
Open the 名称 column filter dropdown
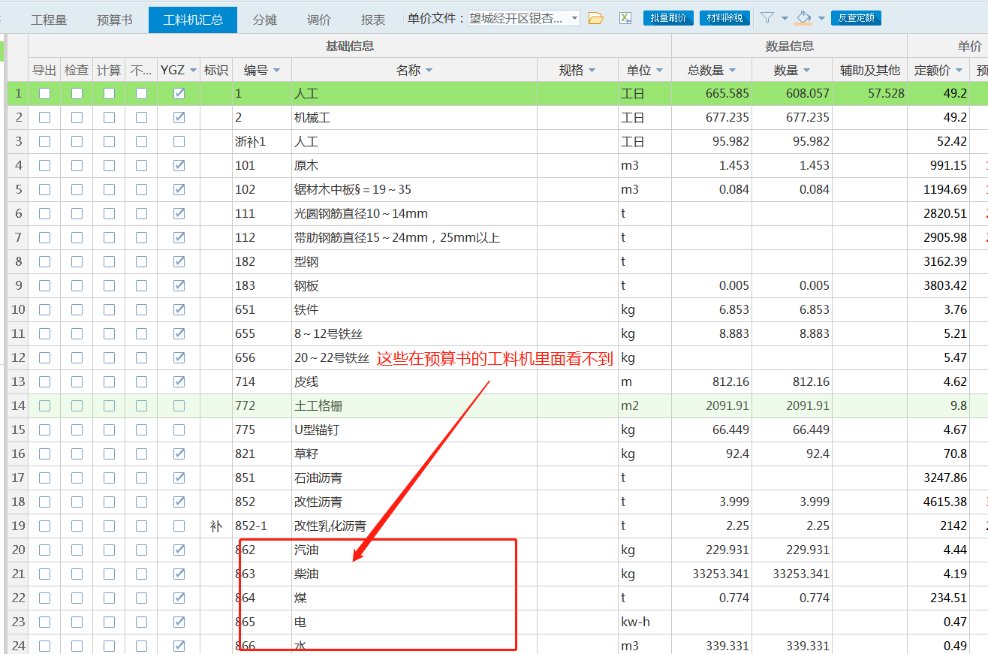click(429, 70)
